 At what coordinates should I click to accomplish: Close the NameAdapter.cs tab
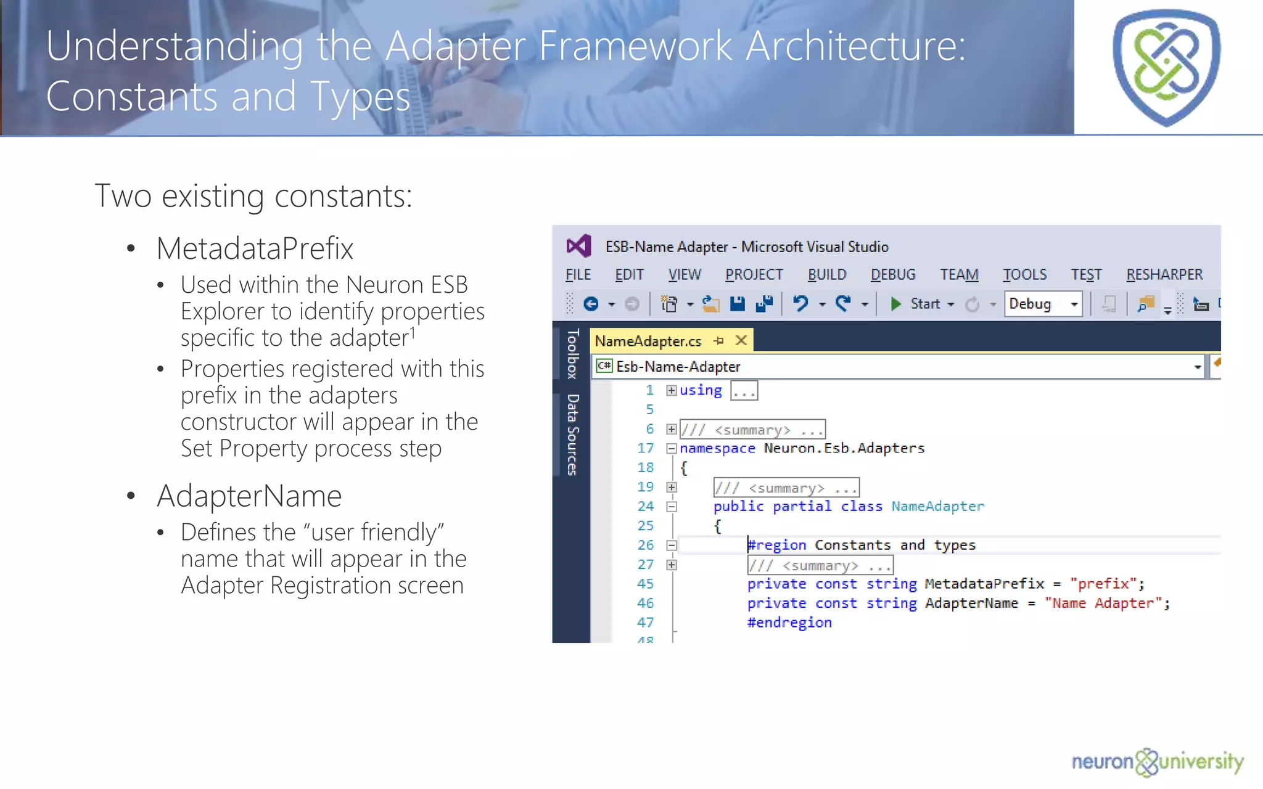click(x=741, y=340)
